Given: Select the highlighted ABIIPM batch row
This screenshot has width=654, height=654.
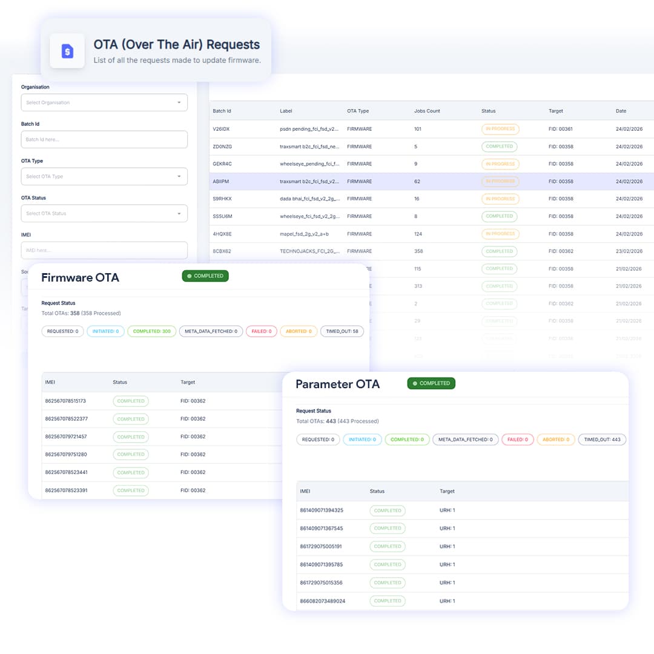Looking at the screenshot, I should click(x=431, y=182).
